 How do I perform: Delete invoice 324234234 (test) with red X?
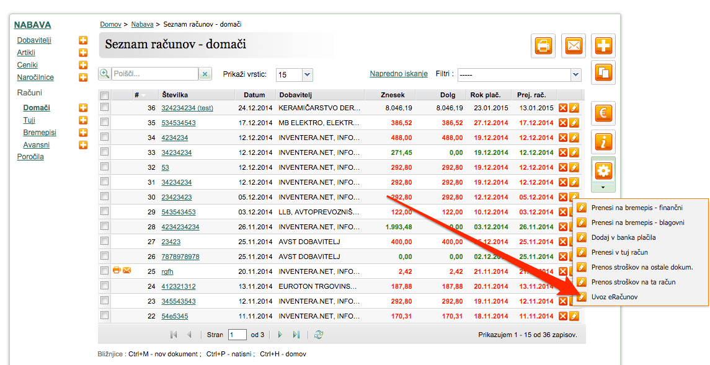click(563, 108)
